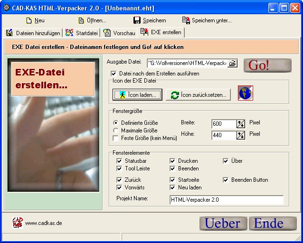Click the 'Icon laden...' button

[137, 94]
